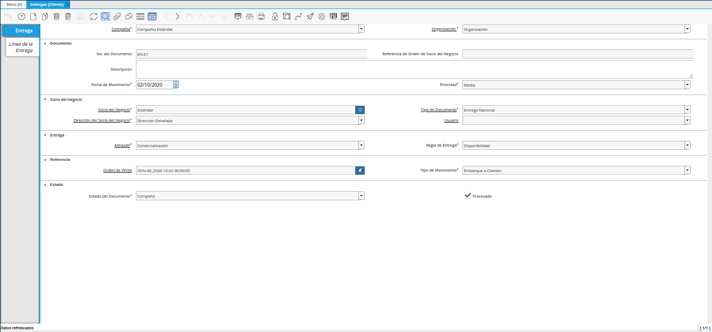Click the padlock Lock record icon
The height and width of the screenshot is (332, 712).
tap(274, 16)
